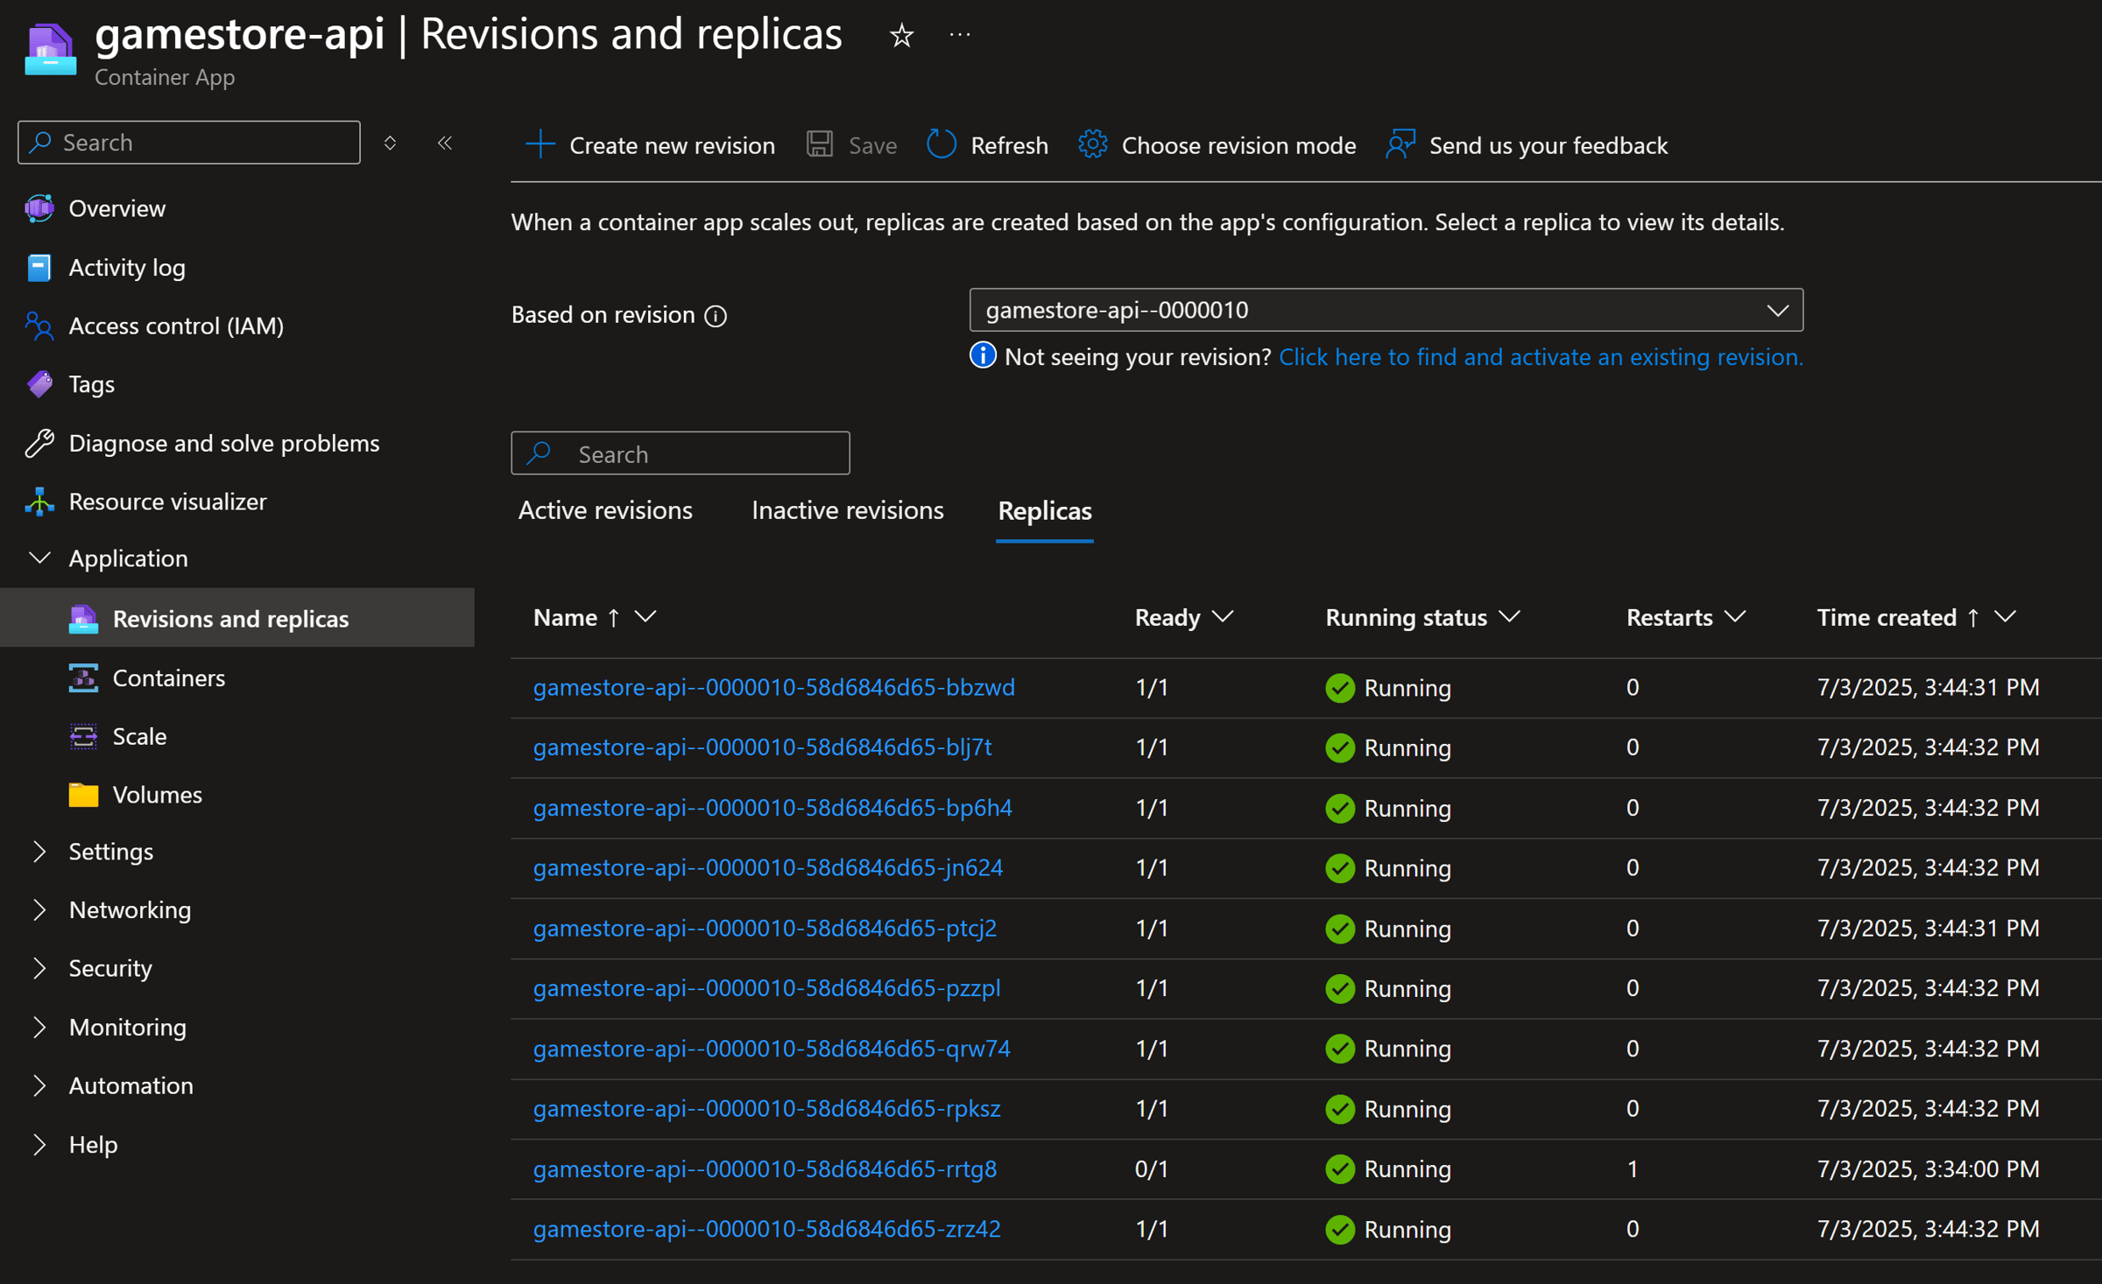The width and height of the screenshot is (2102, 1284).
Task: Click the Resource visualizer icon
Action: (x=39, y=502)
